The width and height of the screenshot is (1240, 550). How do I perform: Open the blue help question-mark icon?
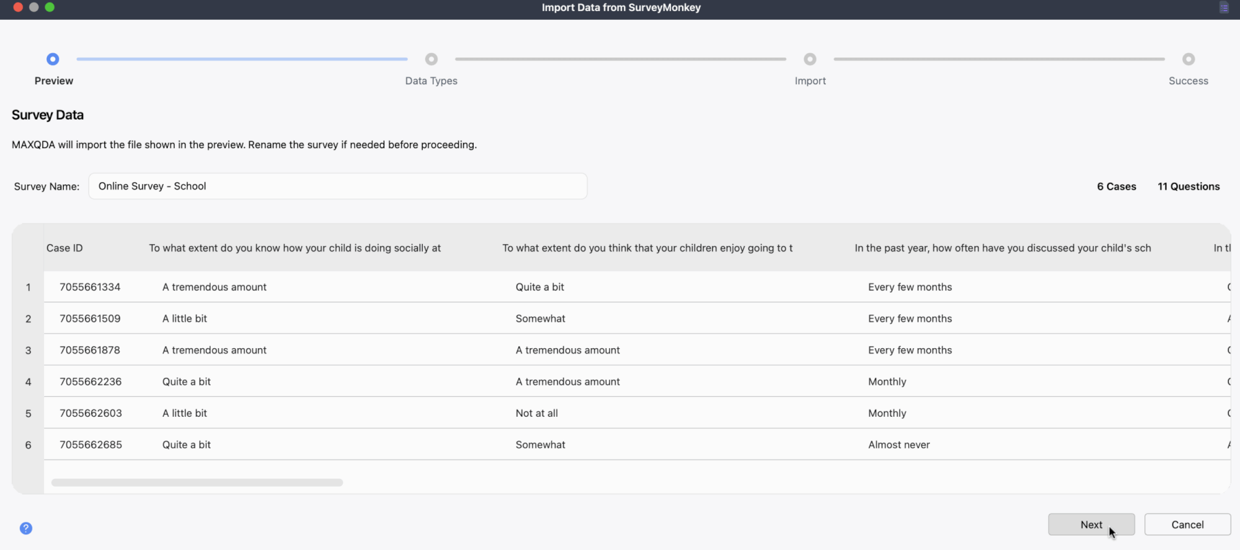[26, 528]
